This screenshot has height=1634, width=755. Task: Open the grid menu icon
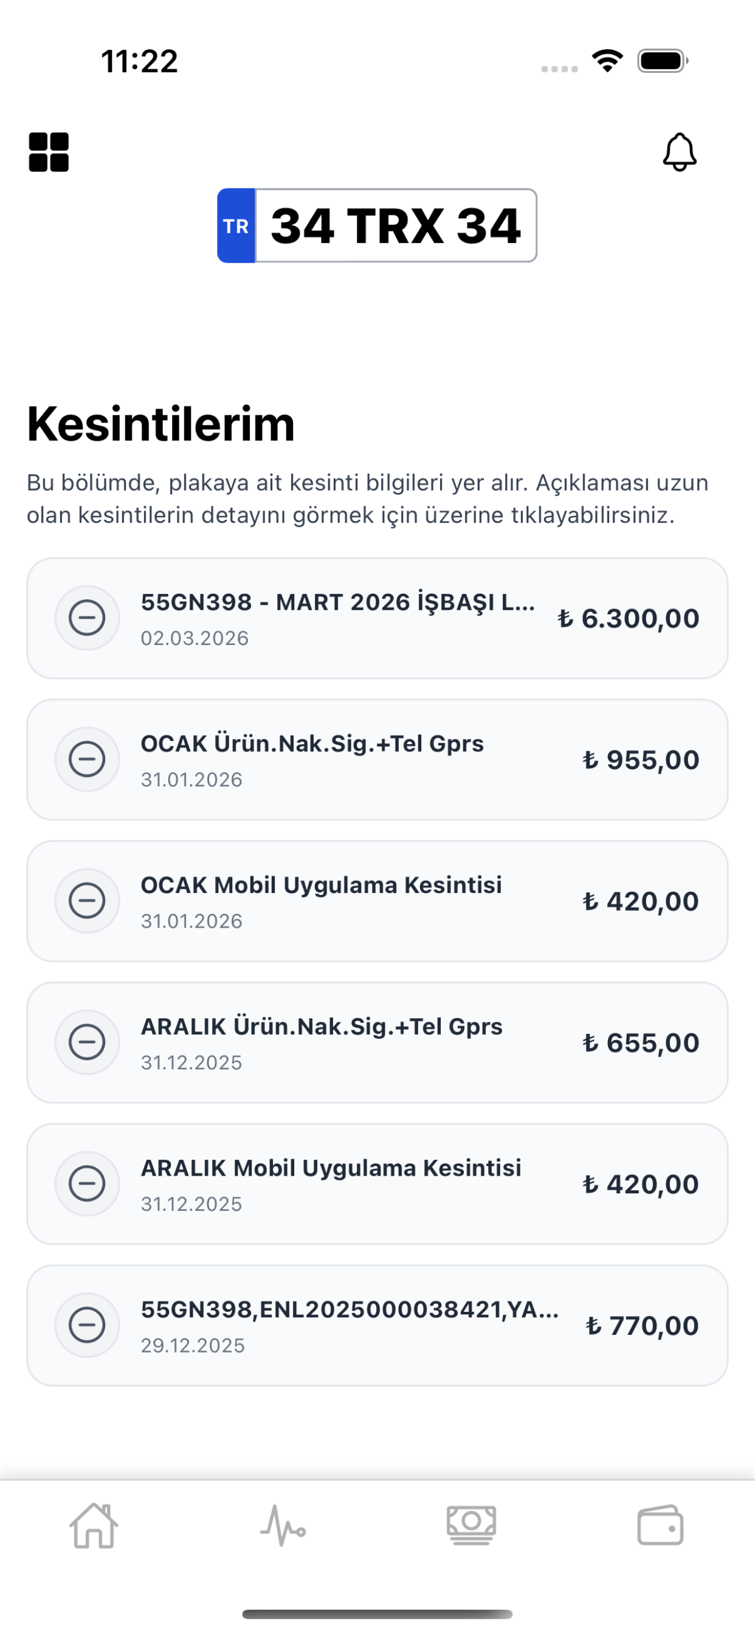[49, 152]
